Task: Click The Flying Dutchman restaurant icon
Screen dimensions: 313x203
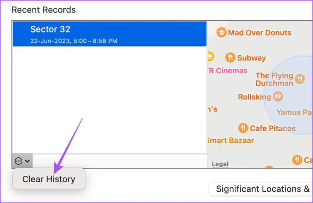Action: pyautogui.click(x=300, y=79)
